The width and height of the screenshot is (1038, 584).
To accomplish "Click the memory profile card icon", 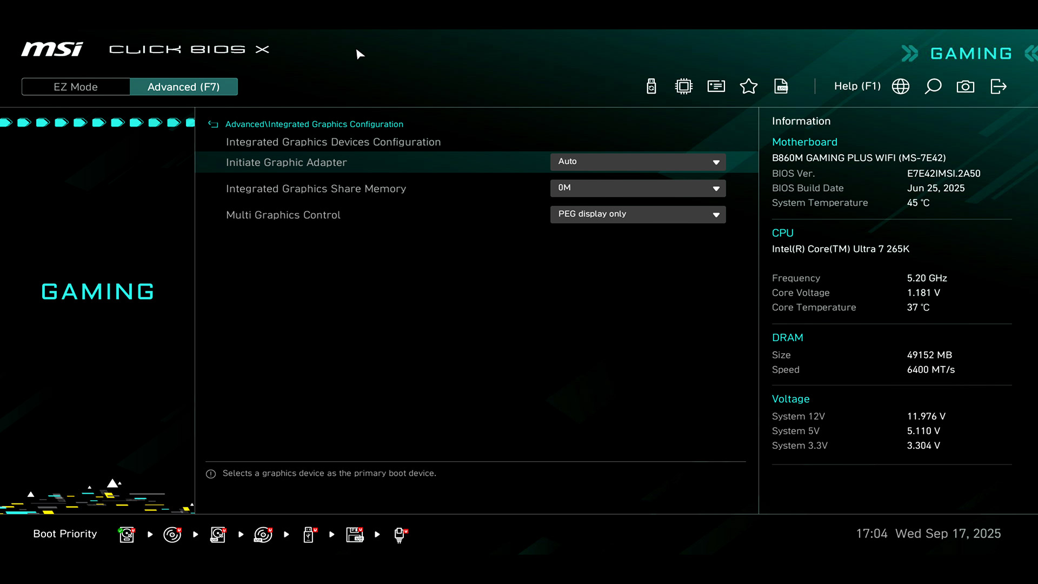I will [x=716, y=87].
